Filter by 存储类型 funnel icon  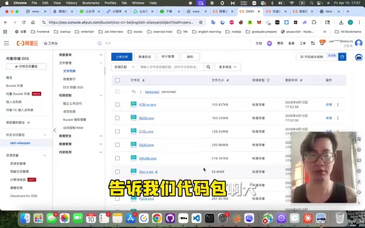tap(268, 80)
